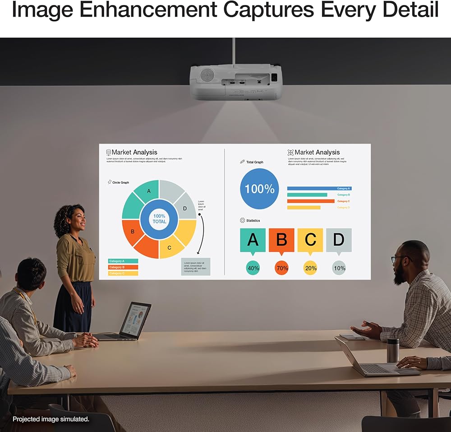The image size is (451, 432).
Task: Click the teal Category A legend under donut chart
Action: coord(123,261)
